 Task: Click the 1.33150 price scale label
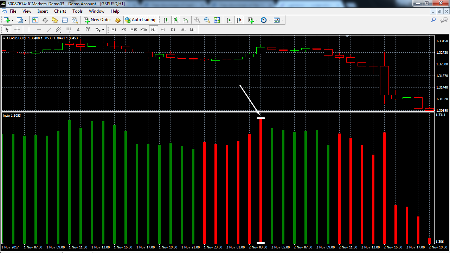point(442,41)
